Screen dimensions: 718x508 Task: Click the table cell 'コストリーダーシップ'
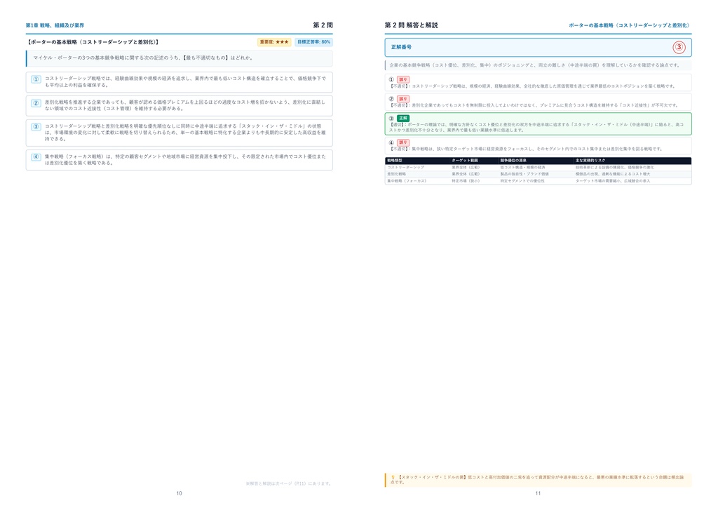406,168
